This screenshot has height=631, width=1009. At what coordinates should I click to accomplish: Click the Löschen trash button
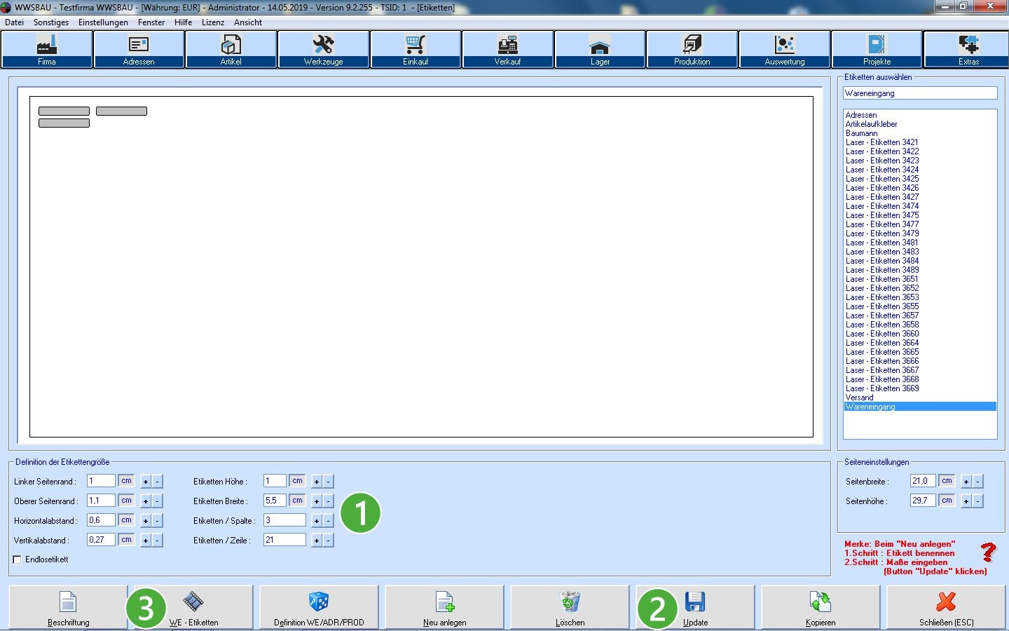pyautogui.click(x=570, y=607)
